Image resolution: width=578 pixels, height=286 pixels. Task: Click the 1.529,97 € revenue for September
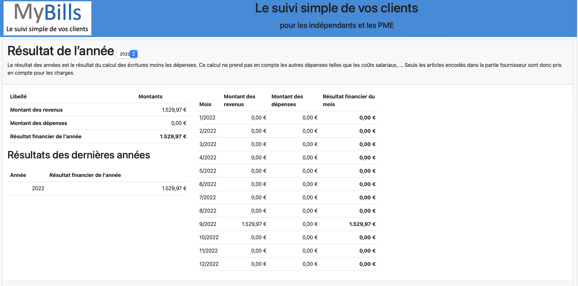click(254, 224)
